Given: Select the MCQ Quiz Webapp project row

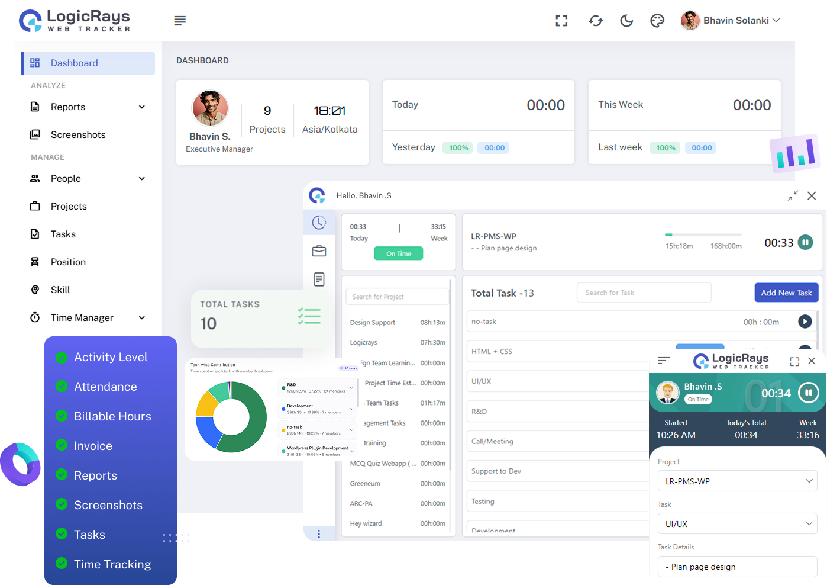Looking at the screenshot, I should [x=398, y=464].
